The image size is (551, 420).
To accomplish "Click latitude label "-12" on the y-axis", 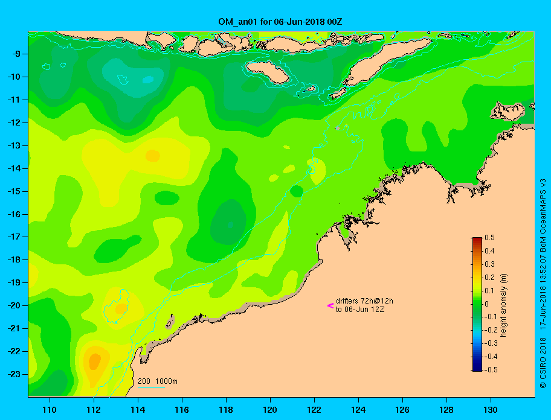I will pyautogui.click(x=14, y=122).
